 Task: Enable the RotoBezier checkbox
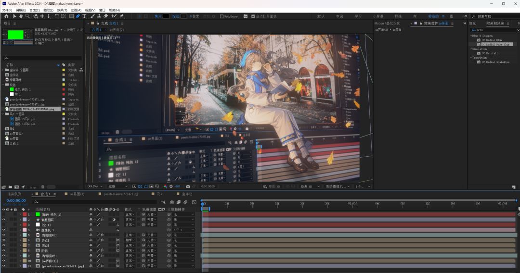point(222,16)
